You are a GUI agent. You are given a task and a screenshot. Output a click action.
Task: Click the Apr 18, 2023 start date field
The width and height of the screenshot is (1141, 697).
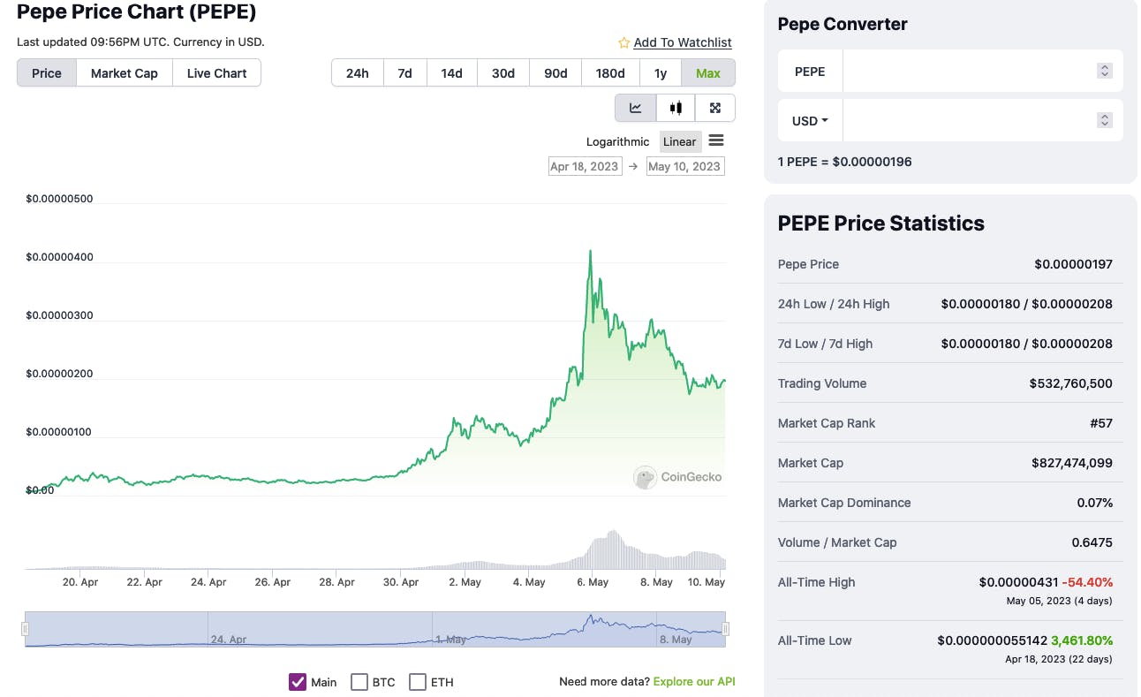pyautogui.click(x=585, y=165)
